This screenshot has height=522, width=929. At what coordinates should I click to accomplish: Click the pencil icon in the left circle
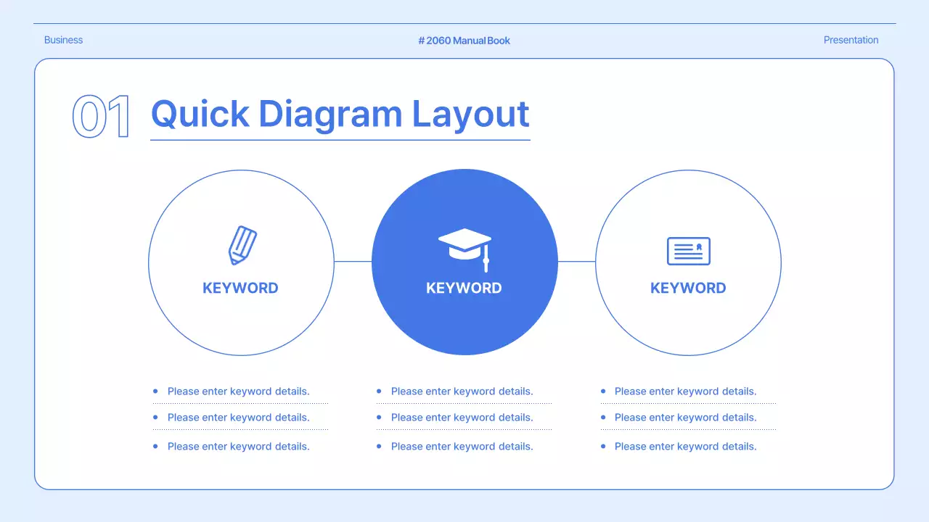click(x=242, y=246)
